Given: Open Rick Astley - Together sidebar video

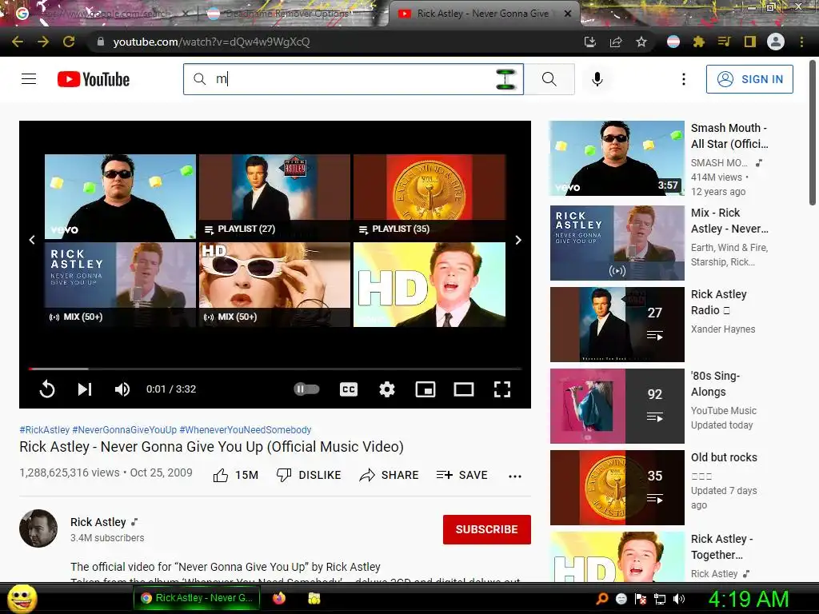Looking at the screenshot, I should [617, 556].
